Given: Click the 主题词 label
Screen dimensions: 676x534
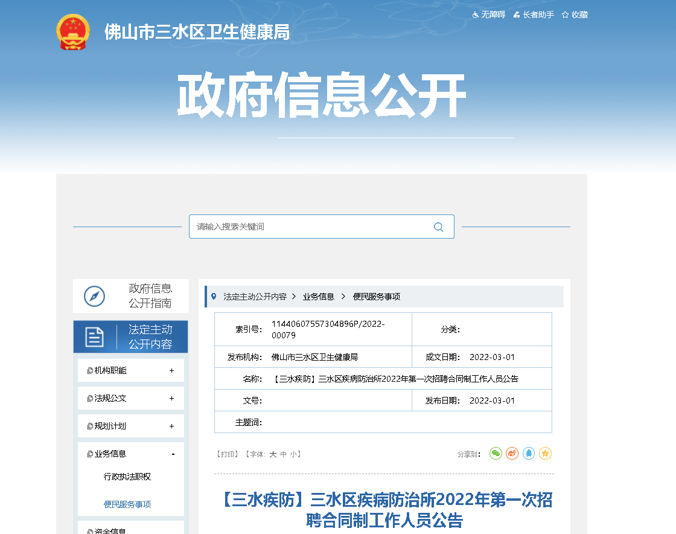Looking at the screenshot, I should pyautogui.click(x=249, y=422).
